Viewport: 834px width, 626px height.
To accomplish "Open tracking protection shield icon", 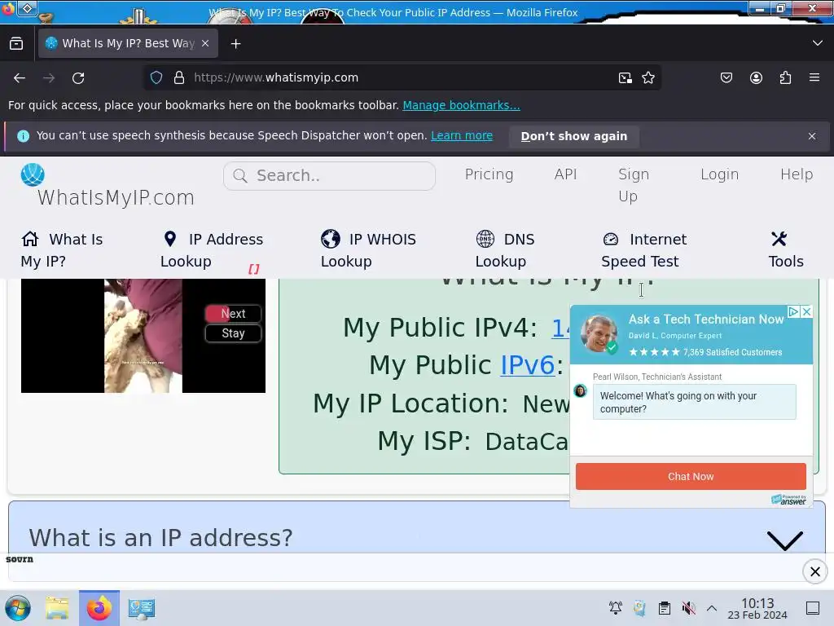I will pos(156,77).
